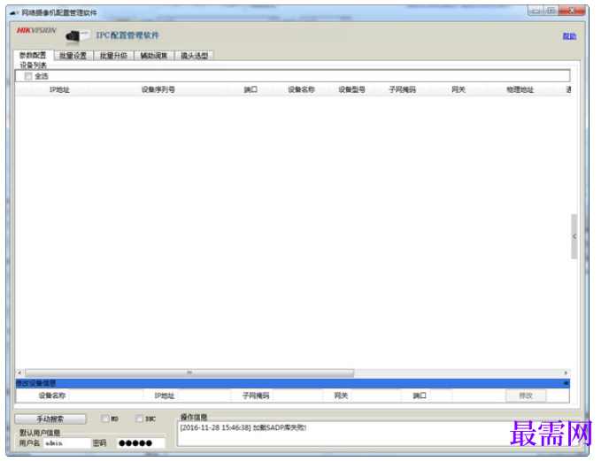
Task: Focus the 子网掩码 input field in modify panel
Action: click(x=298, y=396)
